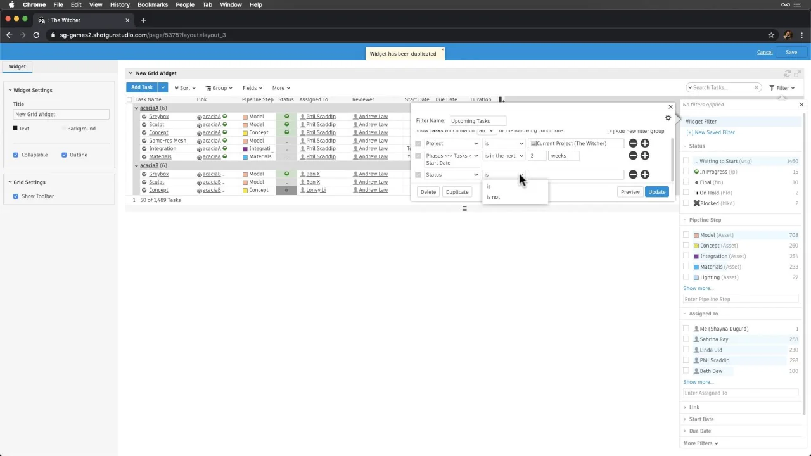Open the More dropdown in toolbar
The width and height of the screenshot is (811, 456).
tap(281, 88)
